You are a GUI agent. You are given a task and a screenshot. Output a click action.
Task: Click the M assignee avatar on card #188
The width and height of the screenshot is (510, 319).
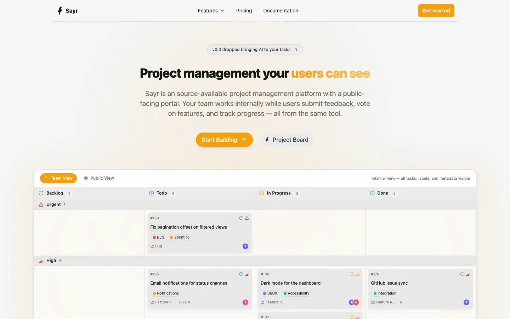356,302
